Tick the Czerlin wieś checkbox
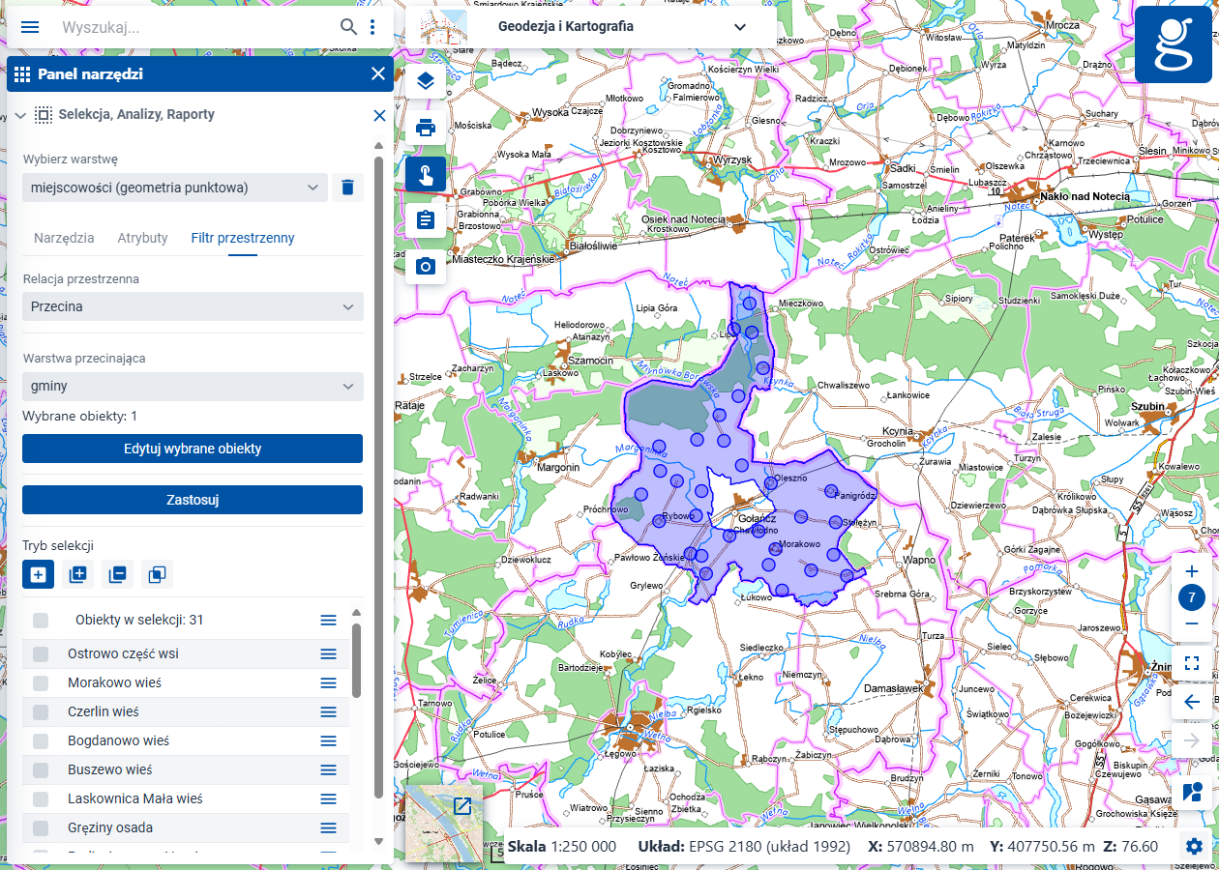 (41, 711)
